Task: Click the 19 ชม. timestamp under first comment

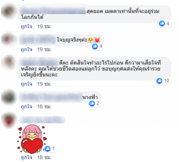Action: coord(44,27)
